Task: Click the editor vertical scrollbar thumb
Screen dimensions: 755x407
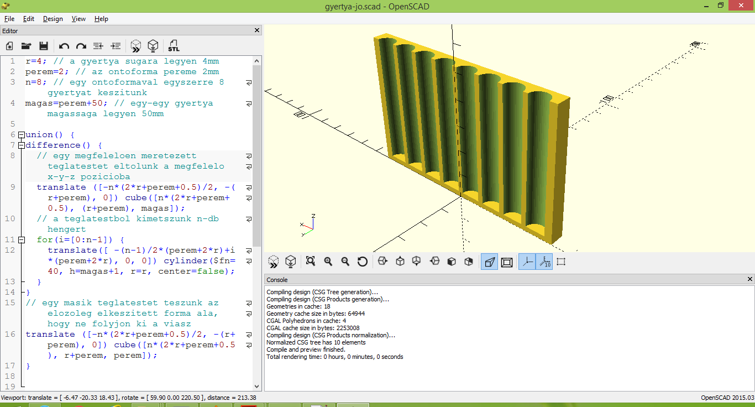Action: point(258,155)
